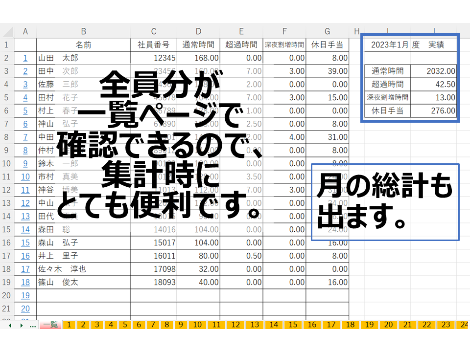Screen dimensions: 470x352
Task: Click the 80.00 hours cell
Action: tap(198, 256)
